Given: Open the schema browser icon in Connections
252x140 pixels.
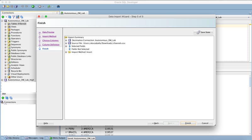Looking at the screenshot, I should point(18,17).
